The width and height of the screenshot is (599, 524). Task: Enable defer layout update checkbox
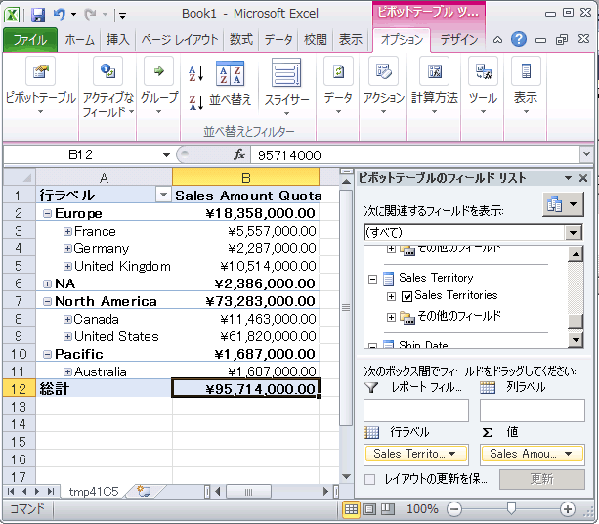[369, 479]
